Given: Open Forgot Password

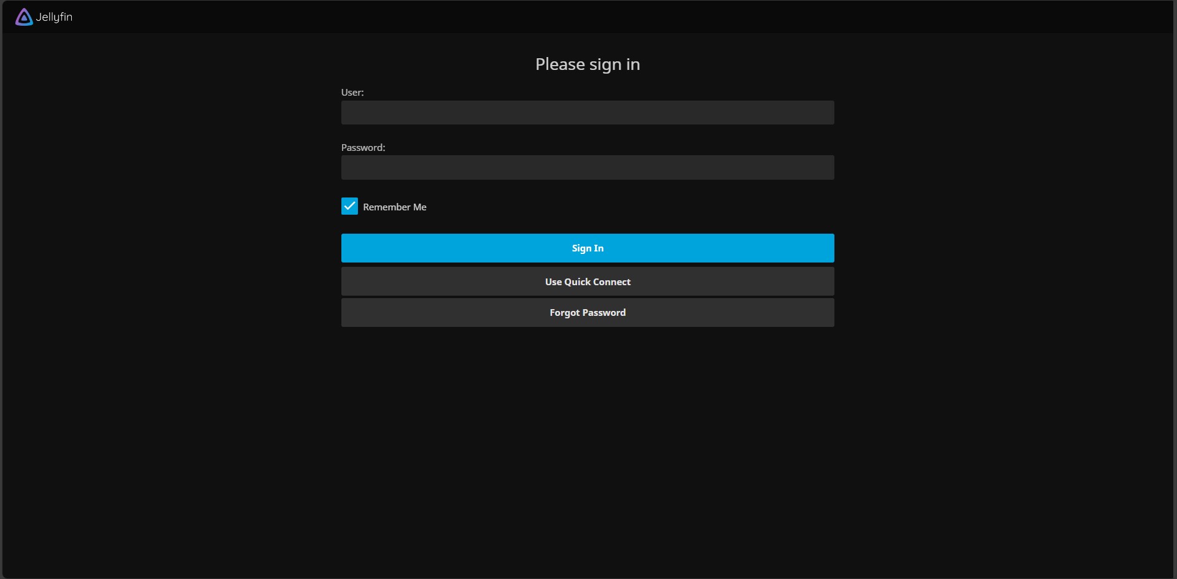Looking at the screenshot, I should 587,312.
